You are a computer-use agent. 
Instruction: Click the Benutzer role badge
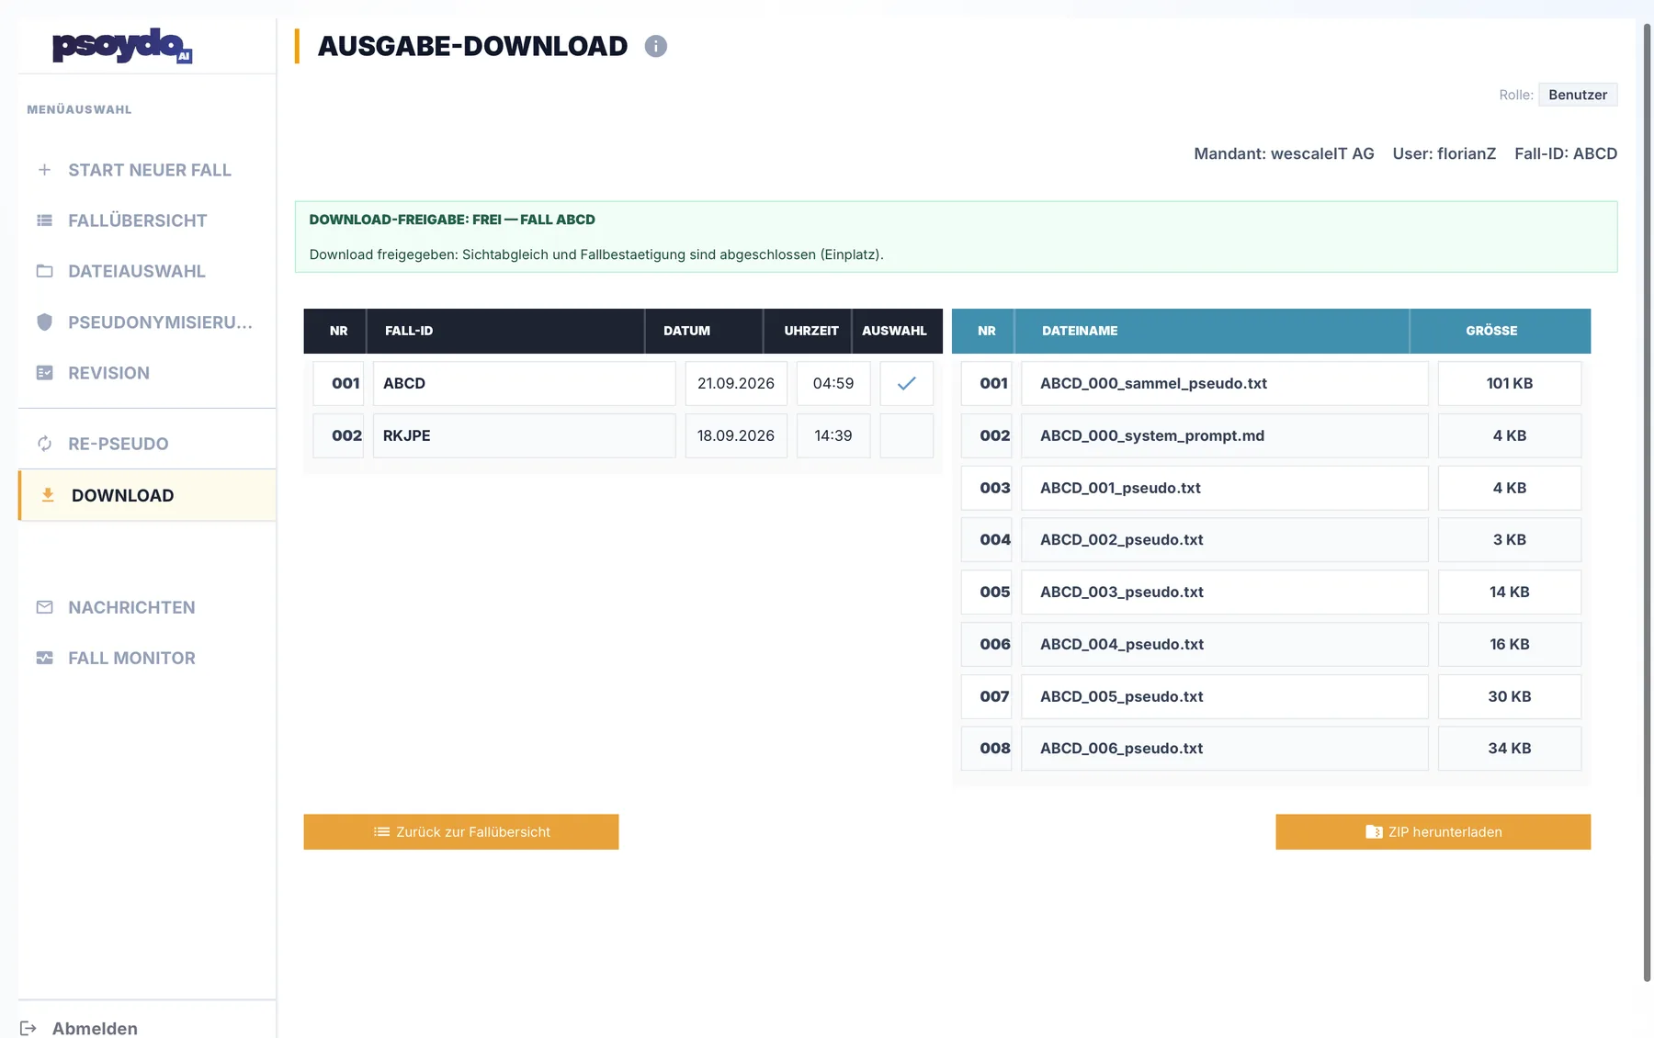tap(1578, 95)
